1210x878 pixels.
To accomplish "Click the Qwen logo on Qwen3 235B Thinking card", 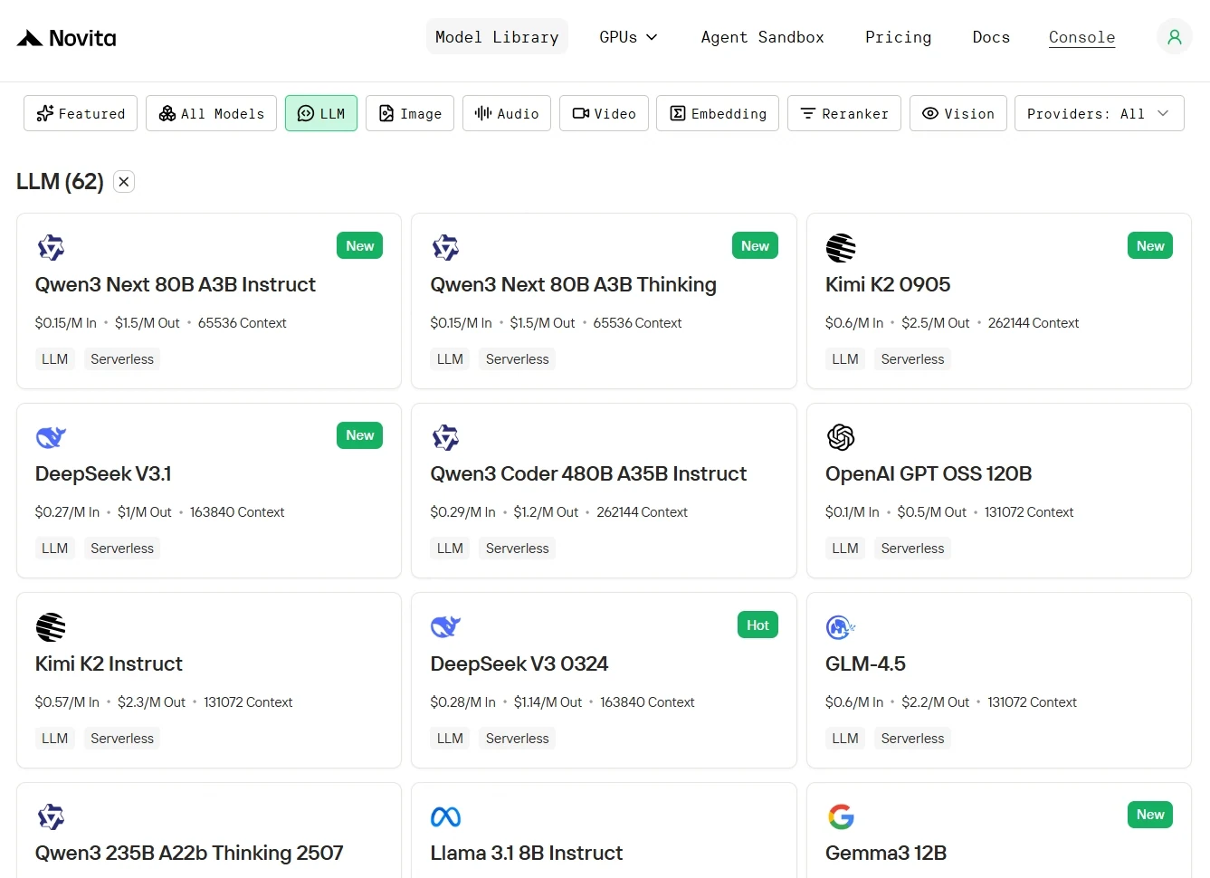I will [x=51, y=816].
